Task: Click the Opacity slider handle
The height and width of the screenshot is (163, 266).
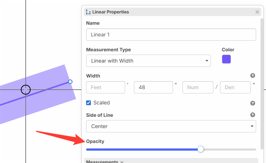Action: coord(200,149)
